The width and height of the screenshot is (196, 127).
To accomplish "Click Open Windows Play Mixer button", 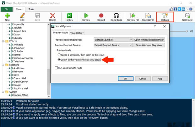I will [x=149, y=45].
